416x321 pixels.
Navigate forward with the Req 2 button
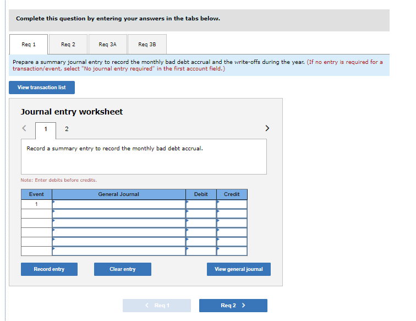(233, 306)
